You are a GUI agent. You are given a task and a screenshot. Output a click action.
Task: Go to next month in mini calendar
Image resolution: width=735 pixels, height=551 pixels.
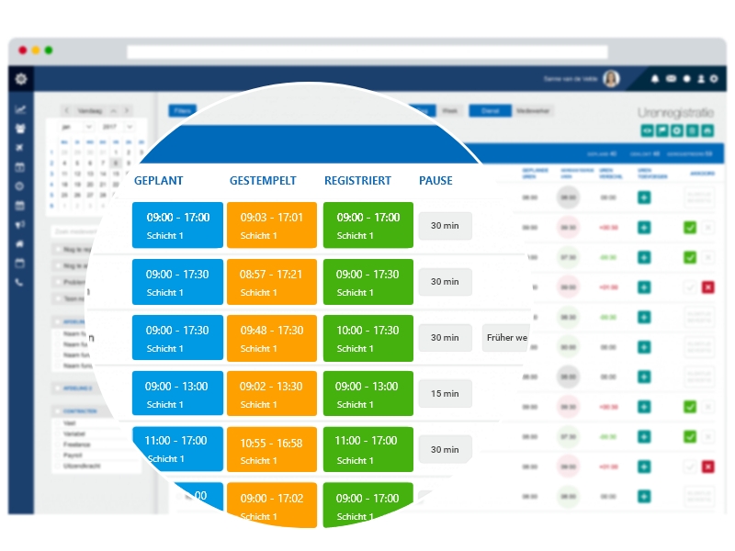[x=127, y=110]
